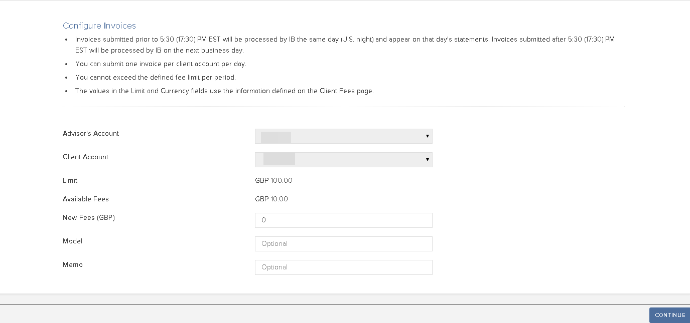Click the Client Account label

point(85,157)
